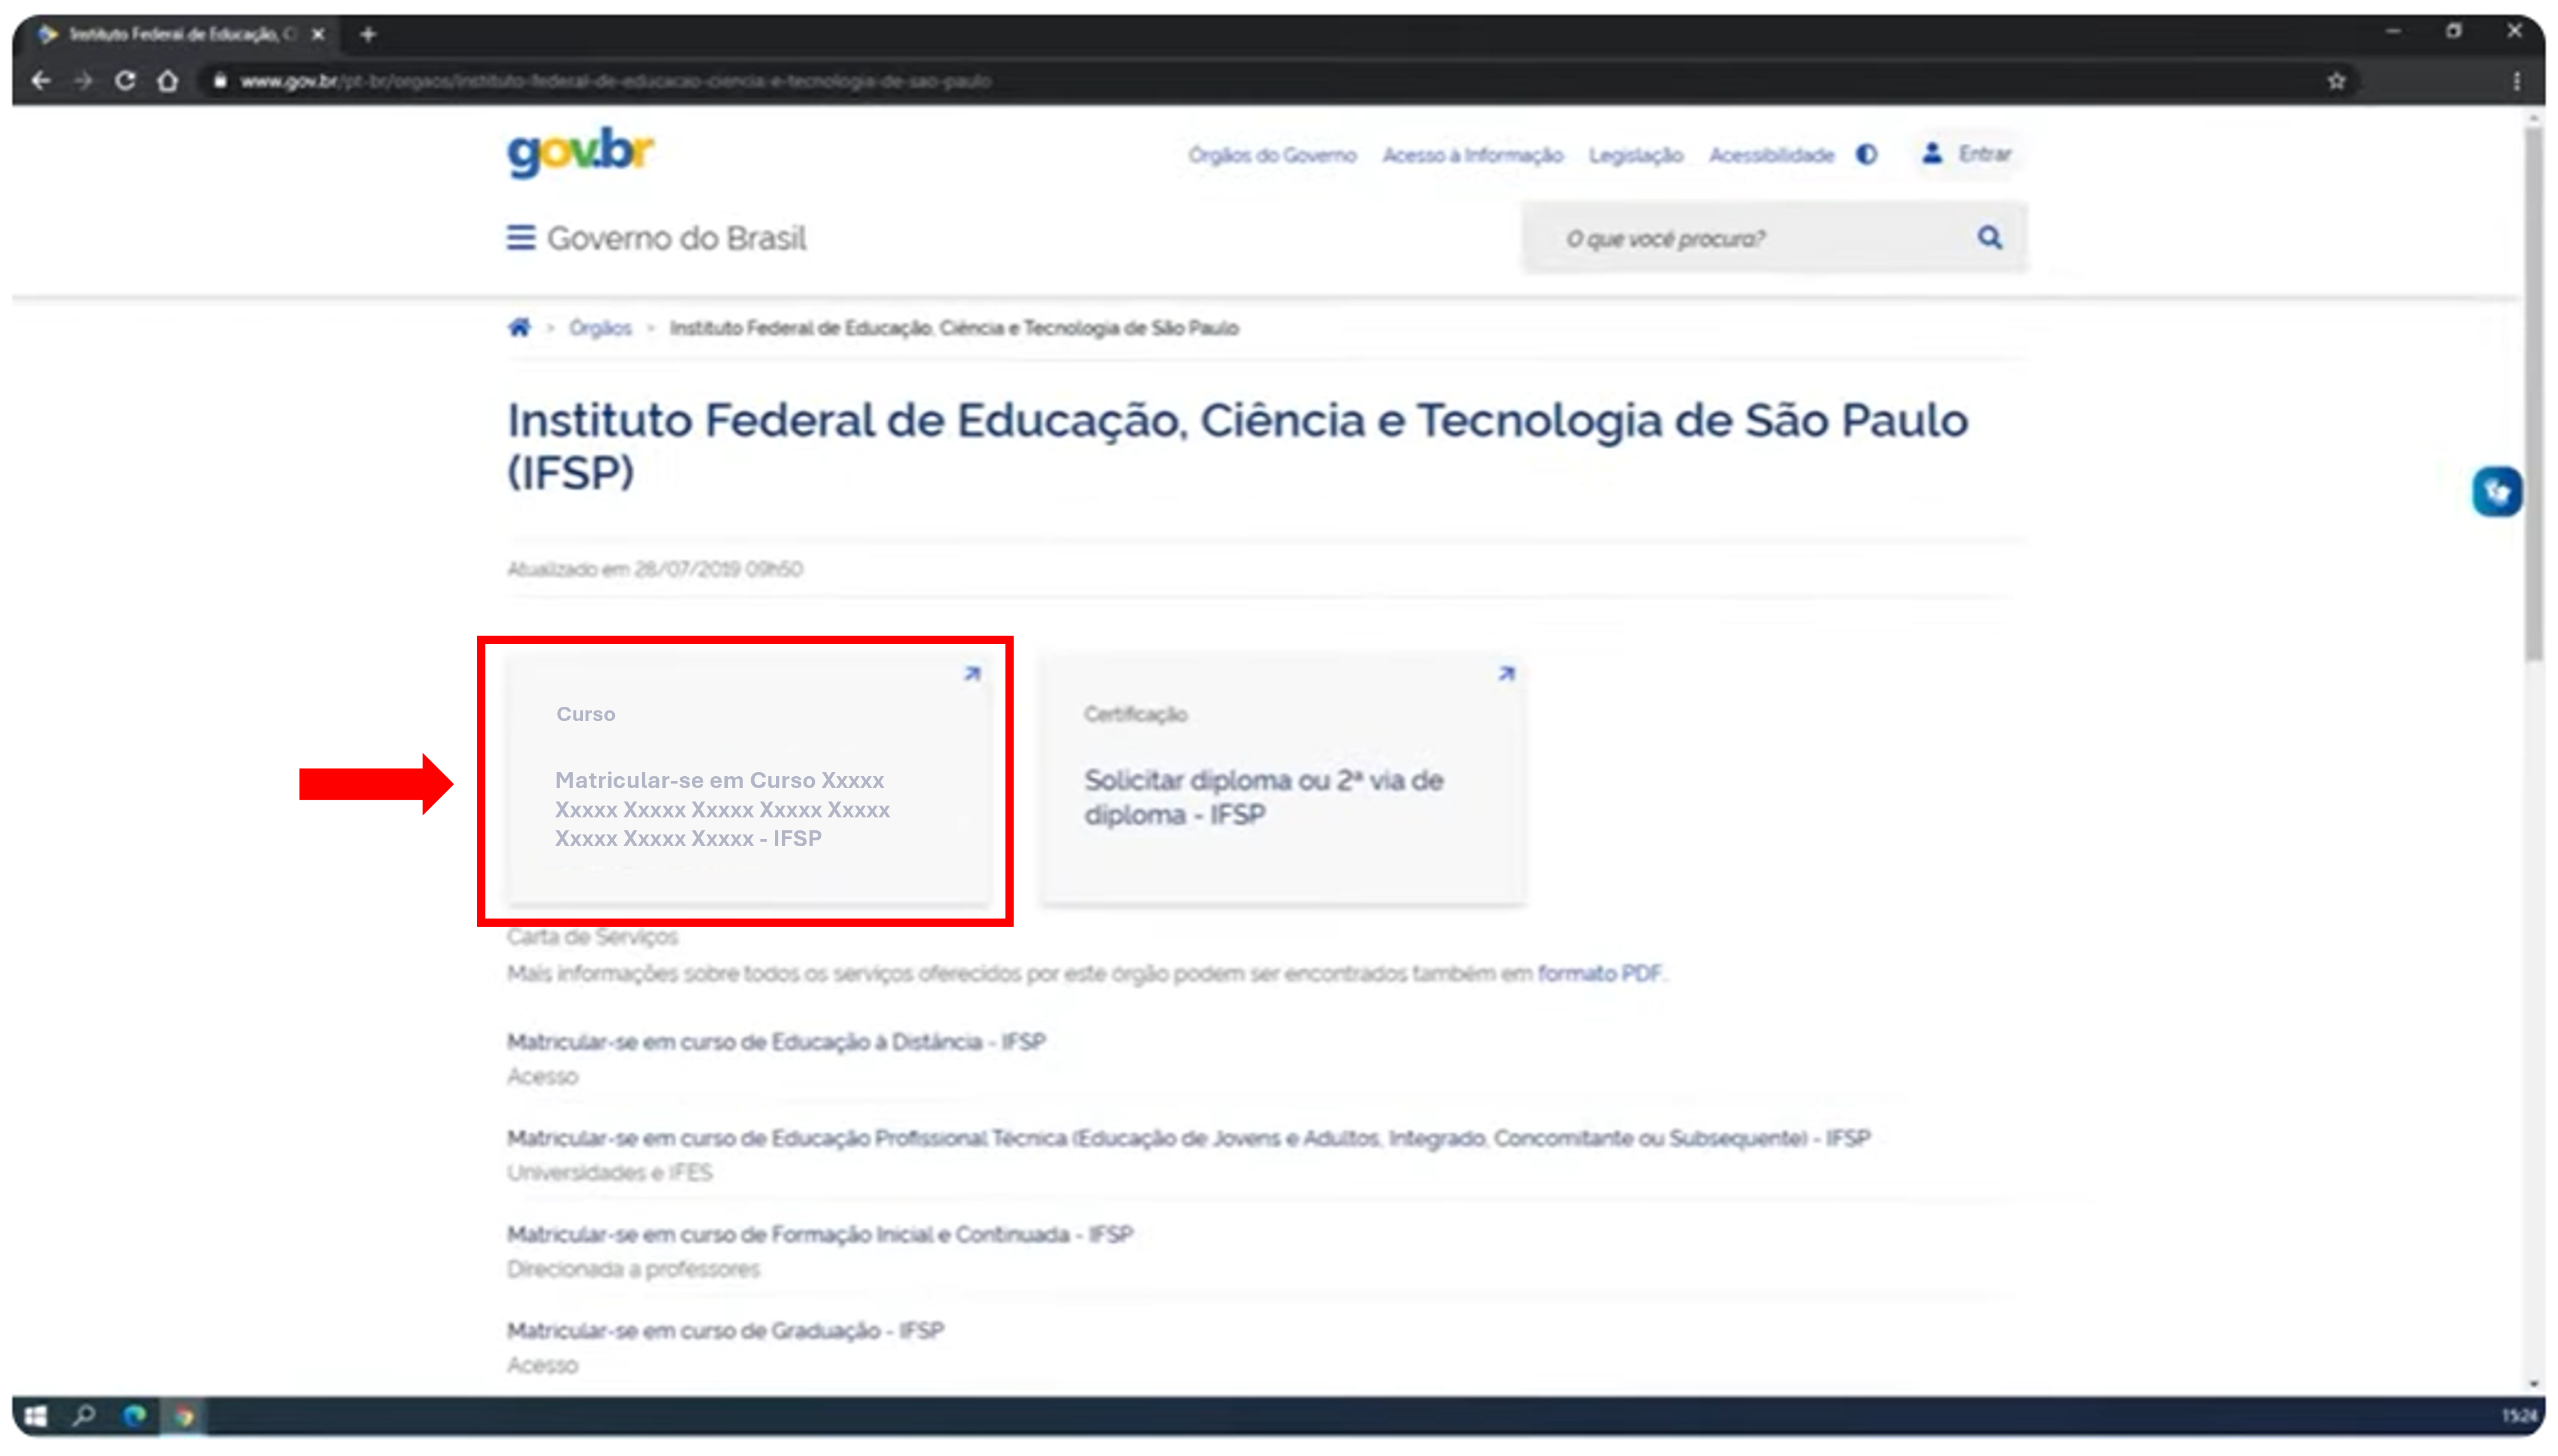The image size is (2558, 1456).
Task: Open Chrome's three-dot menu
Action: click(2517, 81)
